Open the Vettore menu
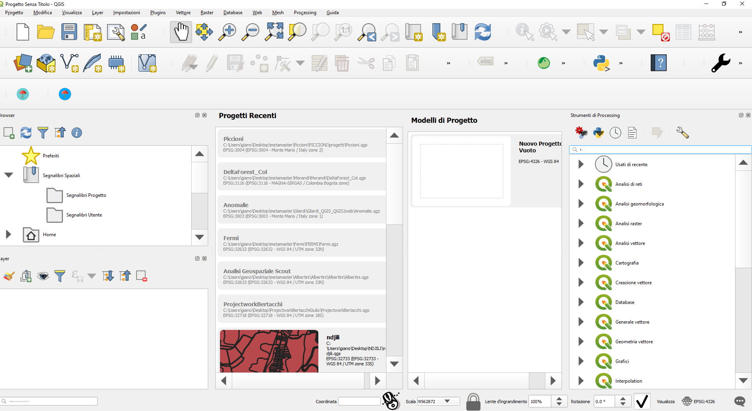Viewport: 752px width, 411px height. click(x=183, y=13)
